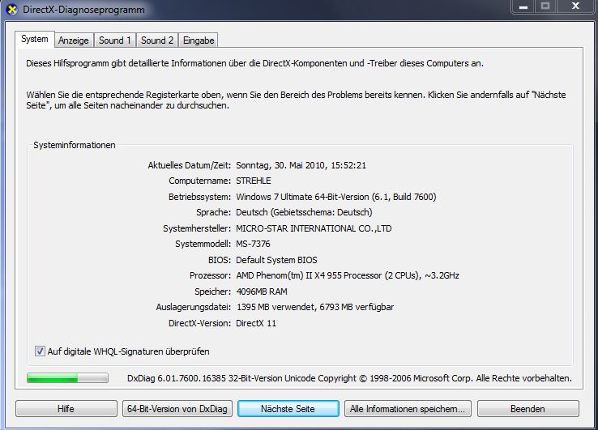Click the Beenden button
This screenshot has height=430, width=598.
(528, 409)
